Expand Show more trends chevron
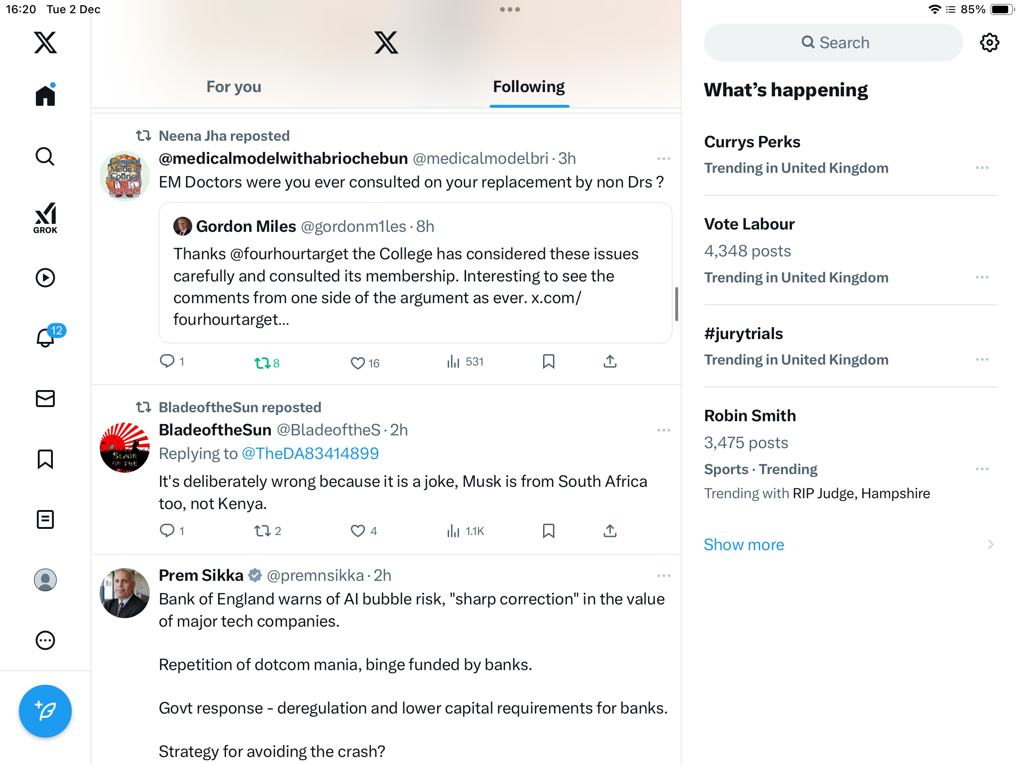Viewport: 1020px width, 765px height. (x=990, y=544)
